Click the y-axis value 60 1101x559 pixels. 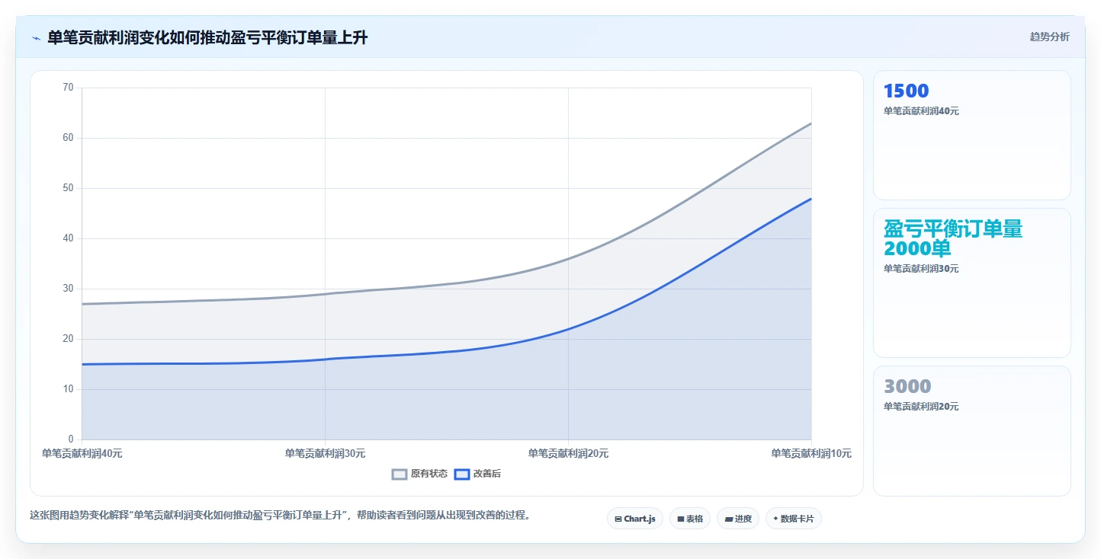pyautogui.click(x=68, y=138)
